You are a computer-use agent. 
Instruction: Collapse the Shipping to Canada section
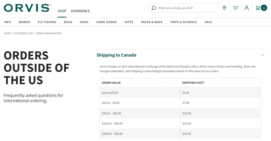(262, 55)
